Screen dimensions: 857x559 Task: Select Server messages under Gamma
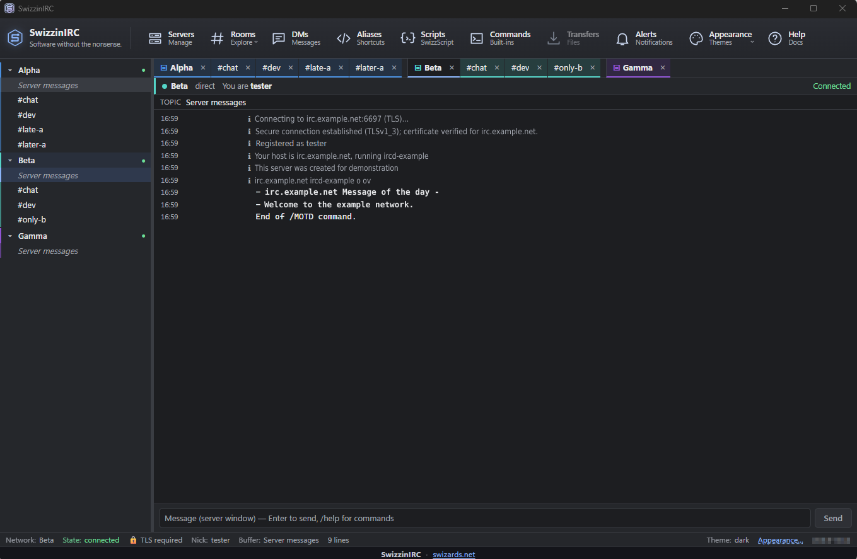click(76, 251)
